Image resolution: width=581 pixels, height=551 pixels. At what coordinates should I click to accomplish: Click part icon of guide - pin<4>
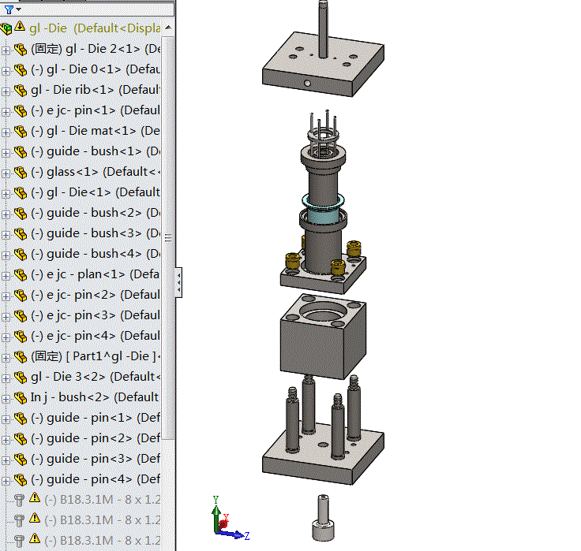tap(21, 479)
